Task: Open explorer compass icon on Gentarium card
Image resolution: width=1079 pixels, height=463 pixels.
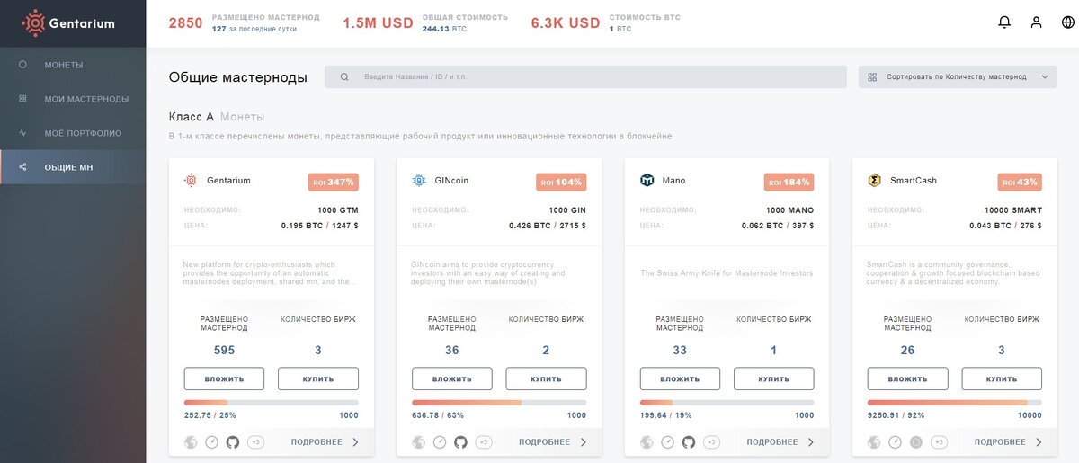Action: (x=212, y=442)
